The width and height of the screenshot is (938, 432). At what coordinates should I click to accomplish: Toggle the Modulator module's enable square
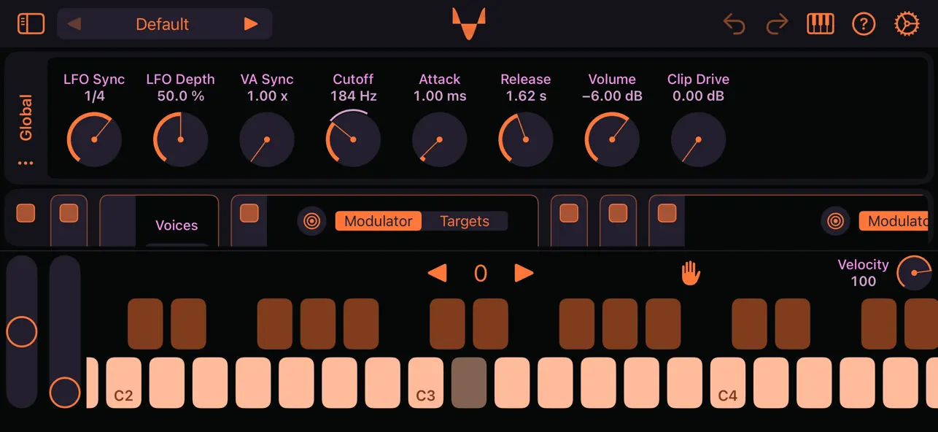249,212
